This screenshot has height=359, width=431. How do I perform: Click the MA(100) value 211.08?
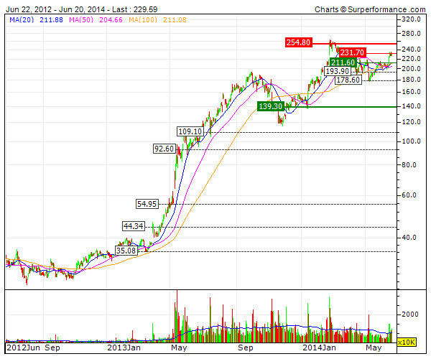[175, 20]
